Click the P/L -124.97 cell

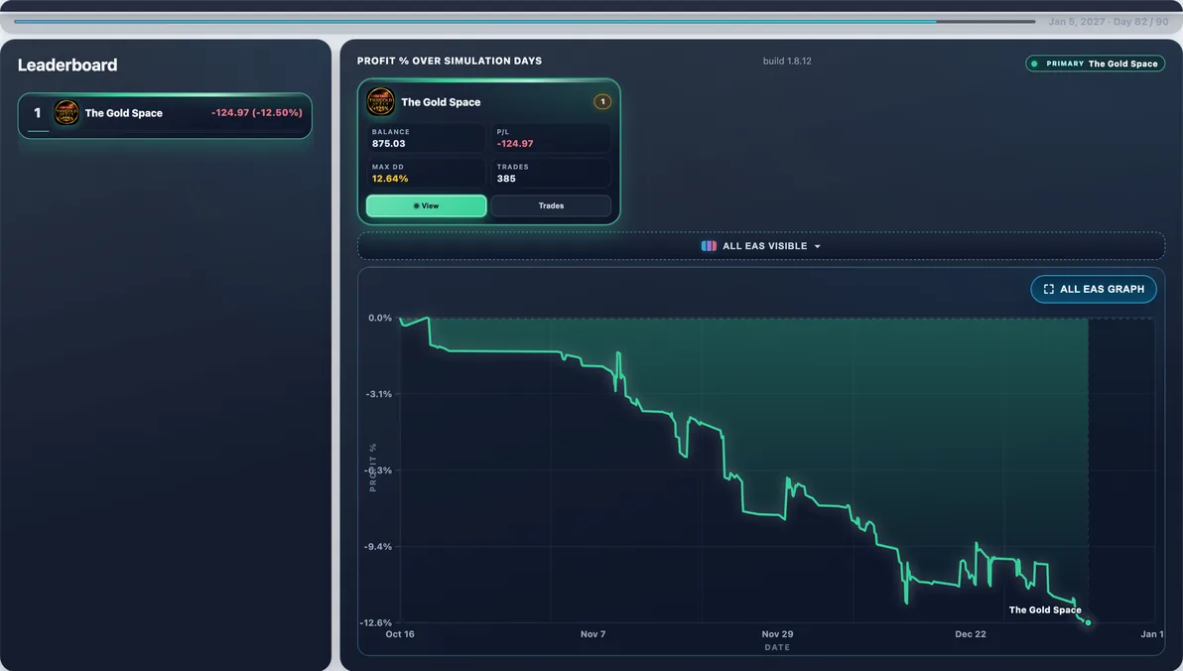point(551,138)
